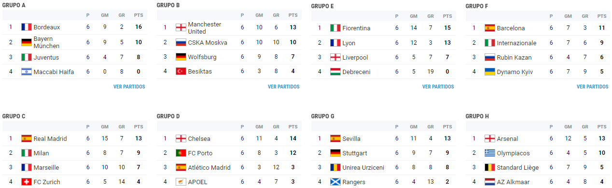
Task: Open Ver Partidos link for Grupo A
Action: tap(129, 87)
